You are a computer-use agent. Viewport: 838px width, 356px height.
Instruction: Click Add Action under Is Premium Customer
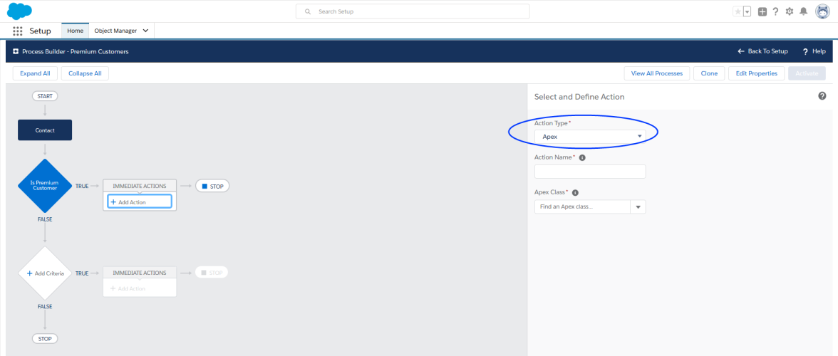click(140, 201)
